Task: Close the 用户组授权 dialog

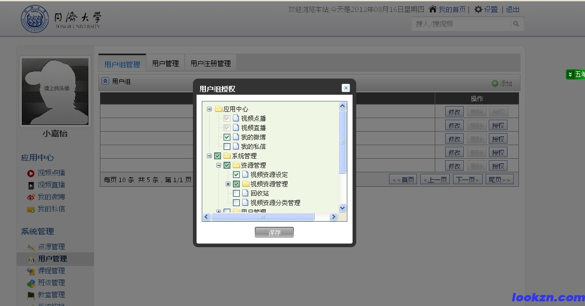Action: (346, 88)
